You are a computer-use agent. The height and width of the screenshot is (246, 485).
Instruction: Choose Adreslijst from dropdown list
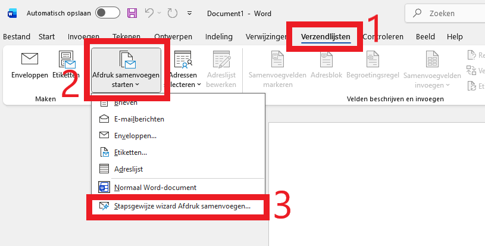[x=128, y=169]
